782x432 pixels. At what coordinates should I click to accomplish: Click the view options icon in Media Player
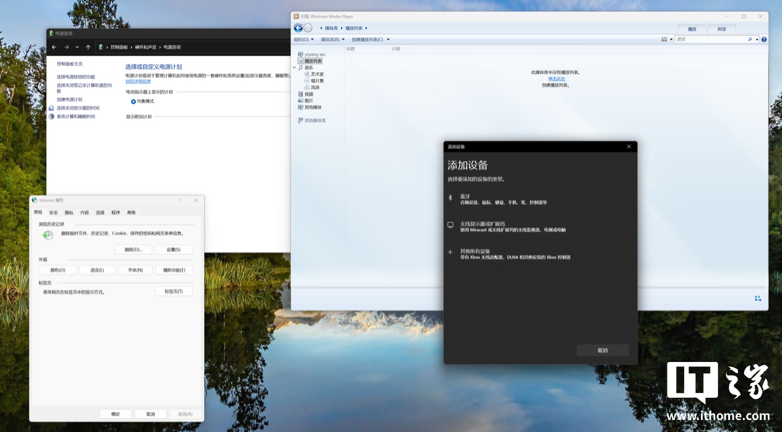[664, 40]
